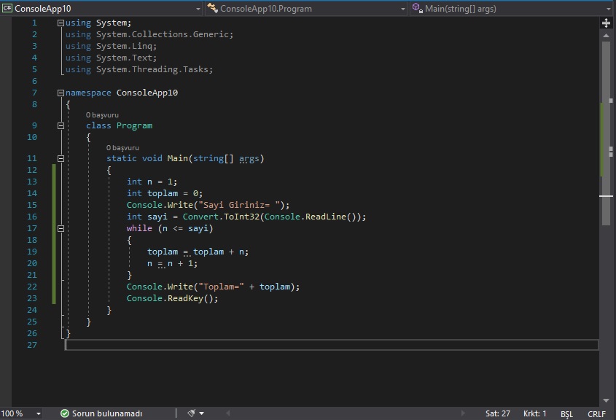Click 'int toplam = 0;' on line 14
616x420 pixels.
click(165, 193)
